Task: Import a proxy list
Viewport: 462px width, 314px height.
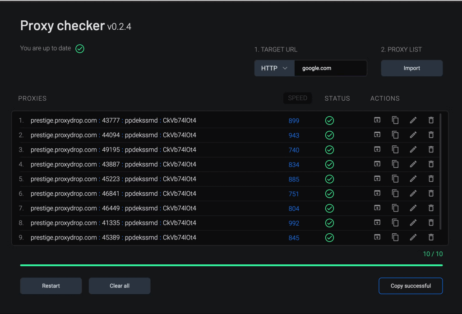Action: point(411,68)
